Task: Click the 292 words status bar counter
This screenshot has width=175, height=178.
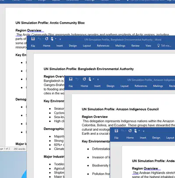Action: pos(20,149)
